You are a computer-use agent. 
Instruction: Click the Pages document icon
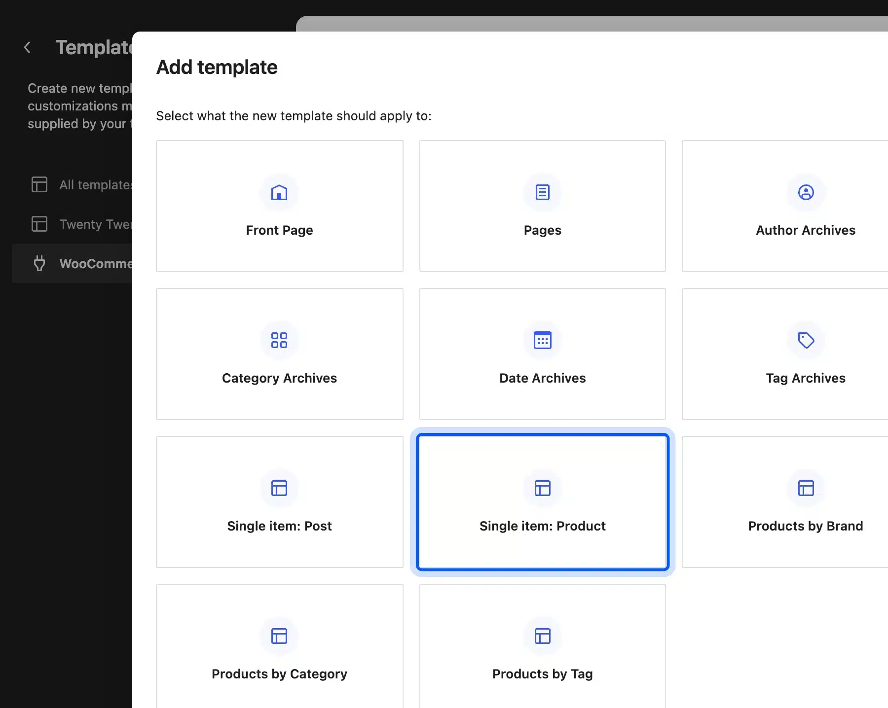click(x=543, y=192)
